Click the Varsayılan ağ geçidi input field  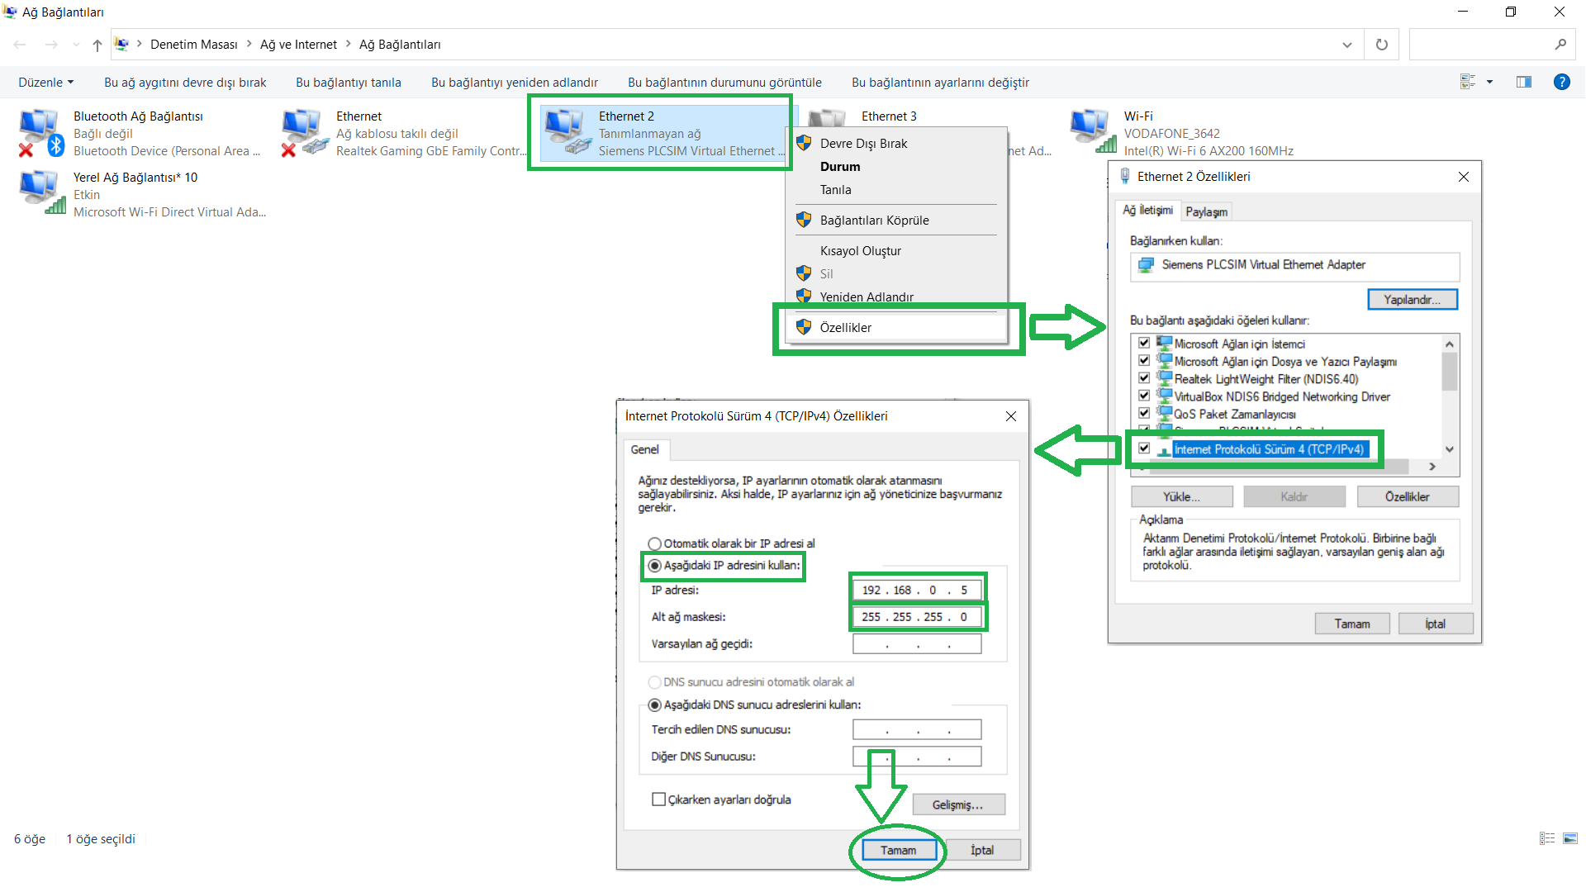(x=917, y=644)
